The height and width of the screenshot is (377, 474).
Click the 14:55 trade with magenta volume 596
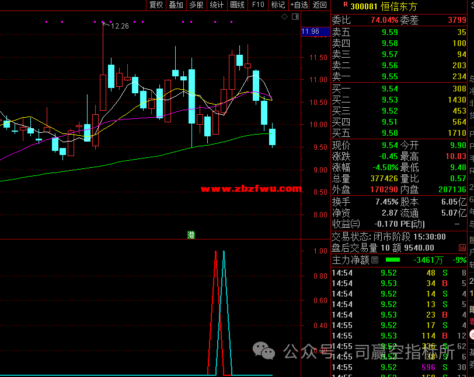coord(399,367)
